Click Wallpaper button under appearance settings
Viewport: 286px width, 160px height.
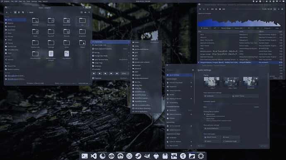click(217, 96)
